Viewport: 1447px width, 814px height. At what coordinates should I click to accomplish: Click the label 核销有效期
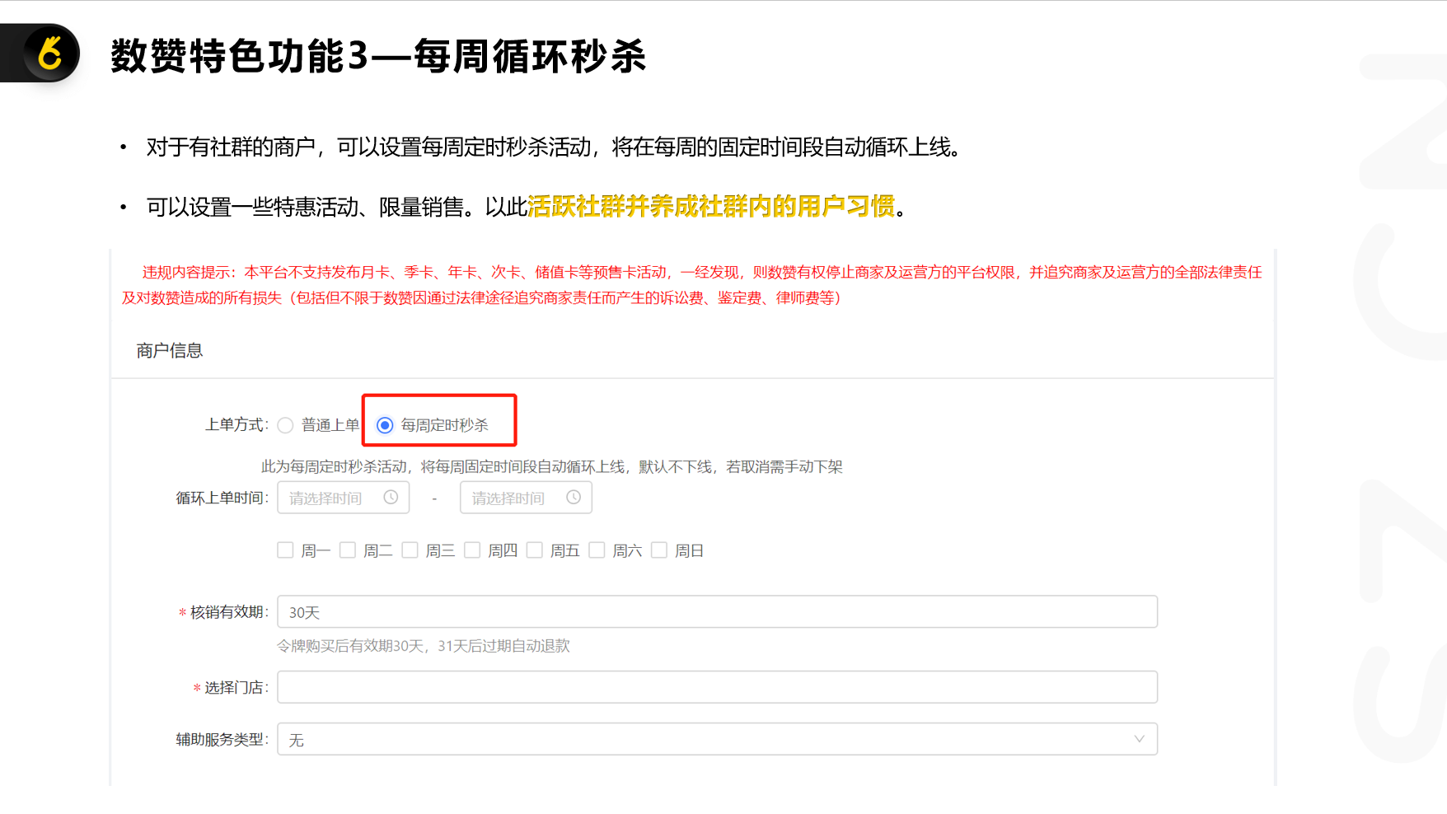point(228,612)
